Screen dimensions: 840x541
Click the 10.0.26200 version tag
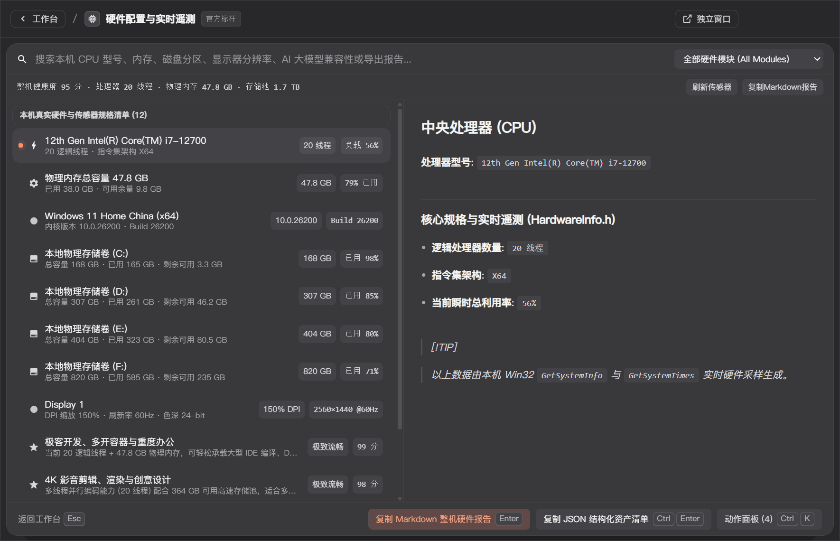296,221
